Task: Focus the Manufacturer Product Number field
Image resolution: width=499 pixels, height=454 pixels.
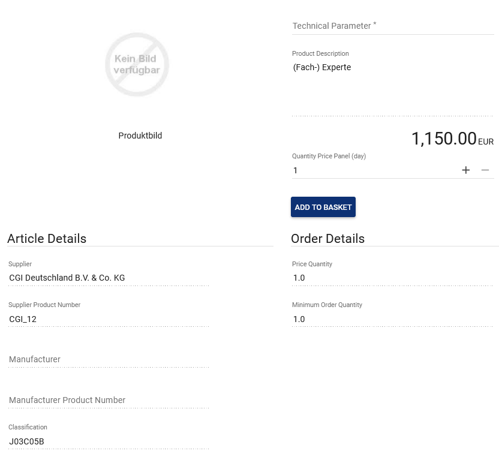Action: click(x=109, y=400)
